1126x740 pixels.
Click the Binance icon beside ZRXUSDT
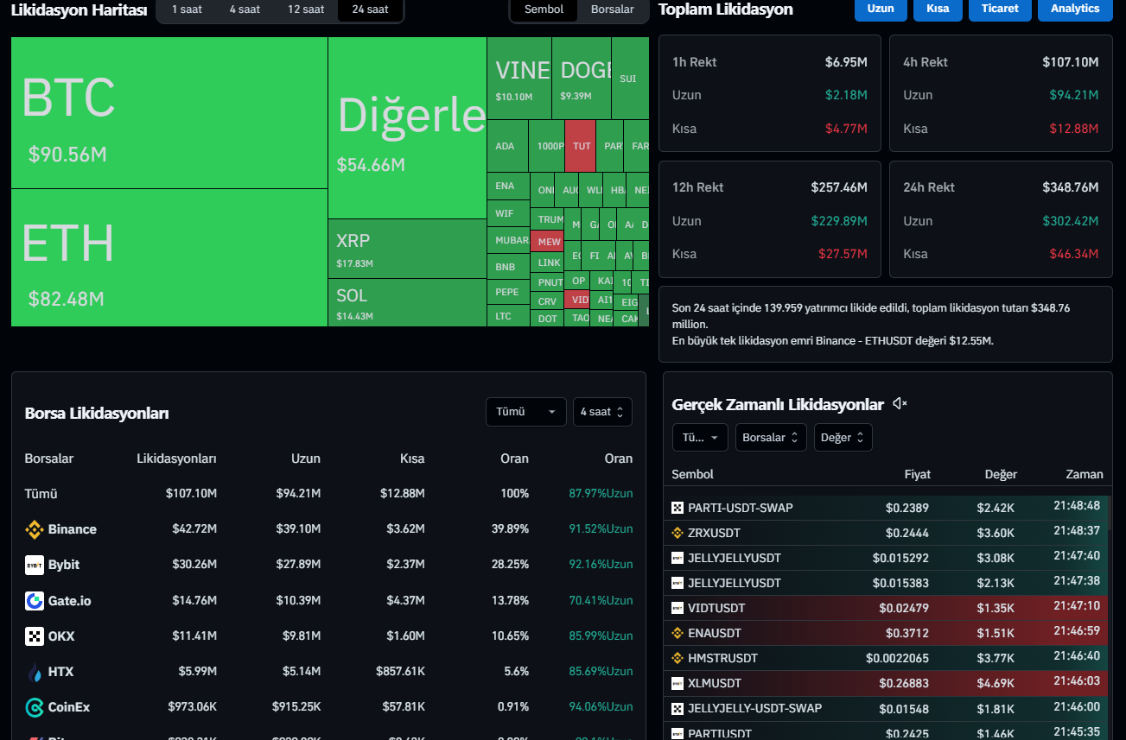pyautogui.click(x=678, y=533)
